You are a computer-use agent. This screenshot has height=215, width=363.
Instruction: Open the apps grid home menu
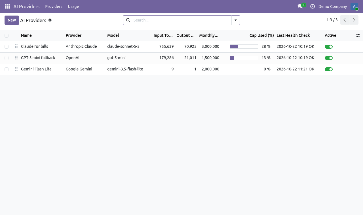[7, 6]
